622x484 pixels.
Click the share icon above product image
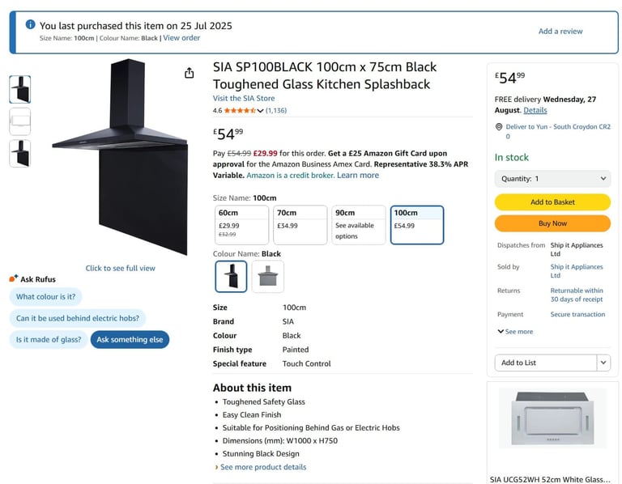click(x=190, y=73)
